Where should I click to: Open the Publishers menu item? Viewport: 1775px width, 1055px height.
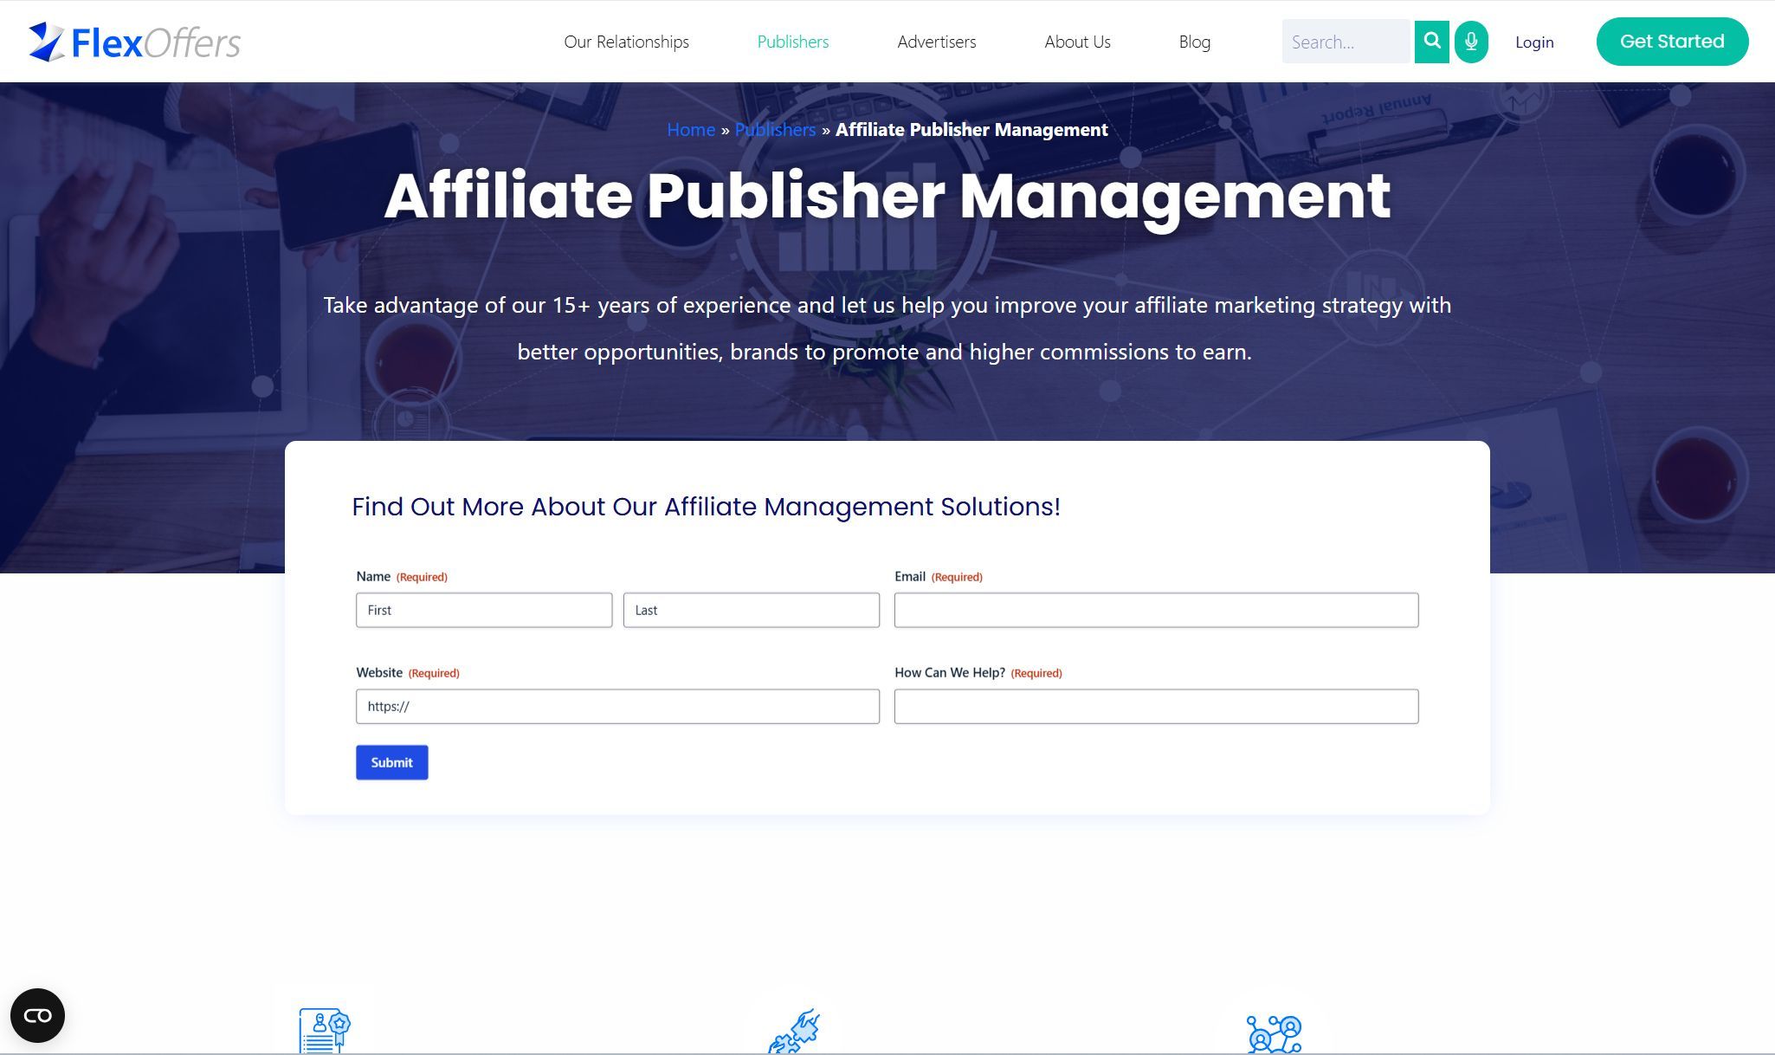coord(792,42)
